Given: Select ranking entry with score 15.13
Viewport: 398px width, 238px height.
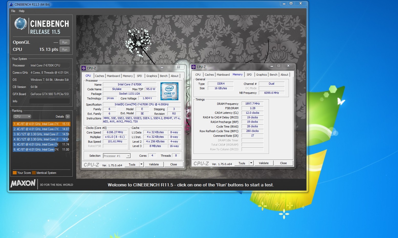Looking at the screenshot, I should pyautogui.click(x=41, y=124).
